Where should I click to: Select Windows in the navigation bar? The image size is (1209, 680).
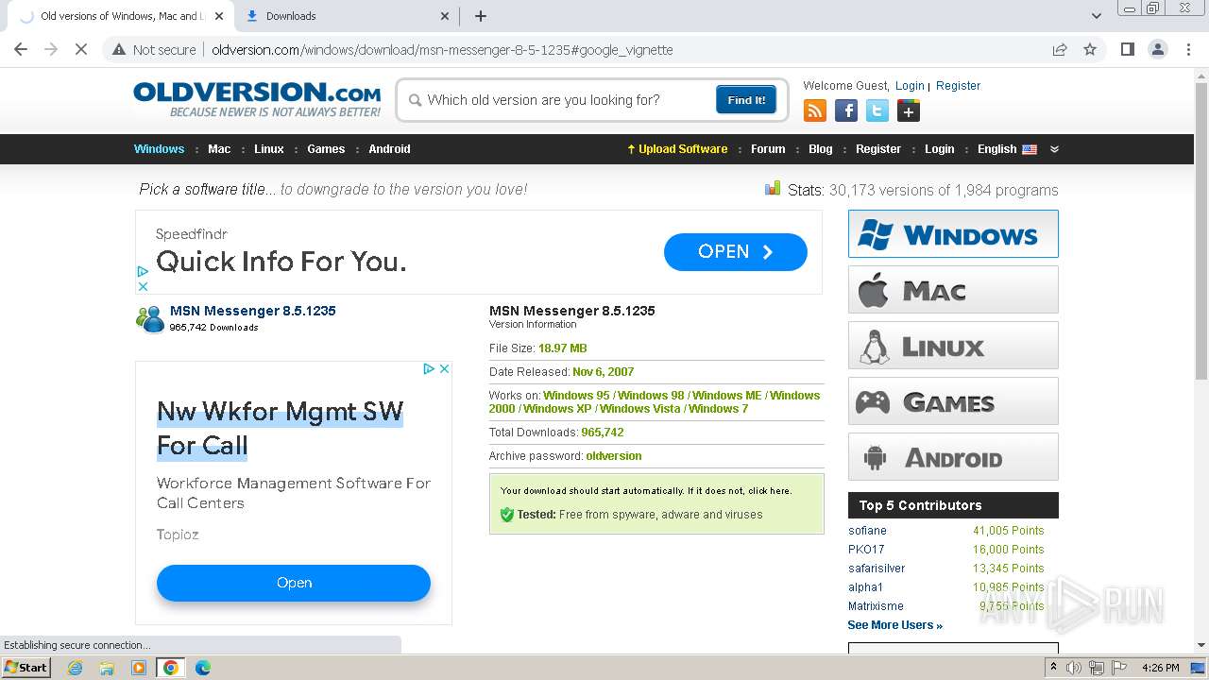(159, 149)
